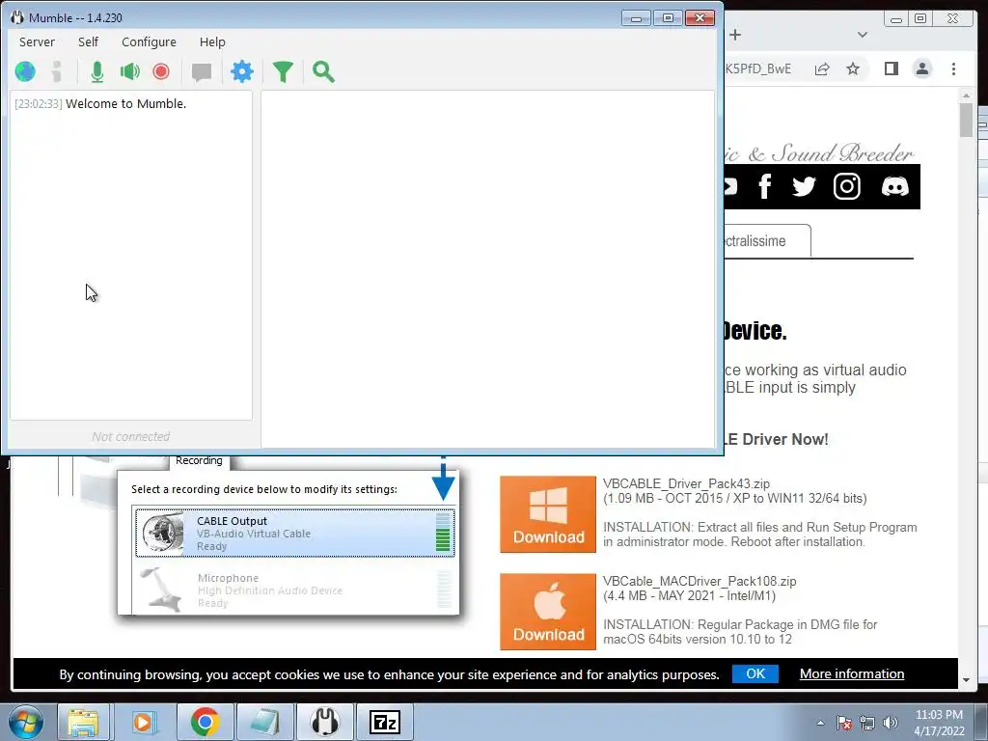Open the Self menu in Mumble

(88, 42)
